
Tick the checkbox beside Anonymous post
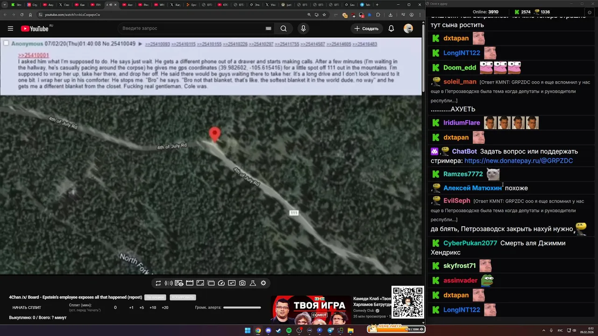[x=6, y=43]
